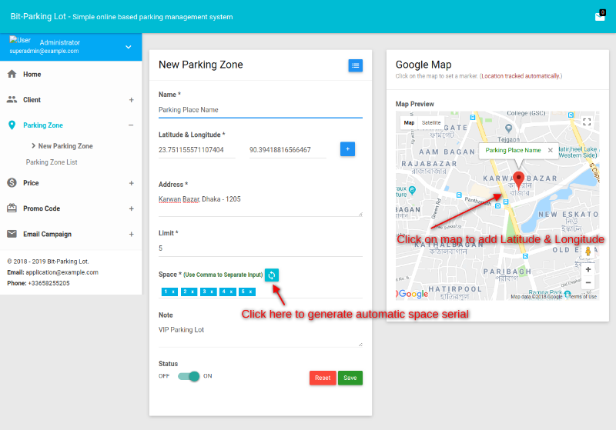This screenshot has width=616, height=430.
Task: Toggle the Status switch off
Action: (189, 376)
